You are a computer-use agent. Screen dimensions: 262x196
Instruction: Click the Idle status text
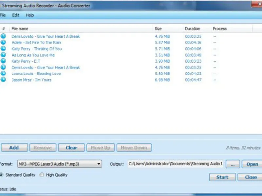(x=13, y=189)
